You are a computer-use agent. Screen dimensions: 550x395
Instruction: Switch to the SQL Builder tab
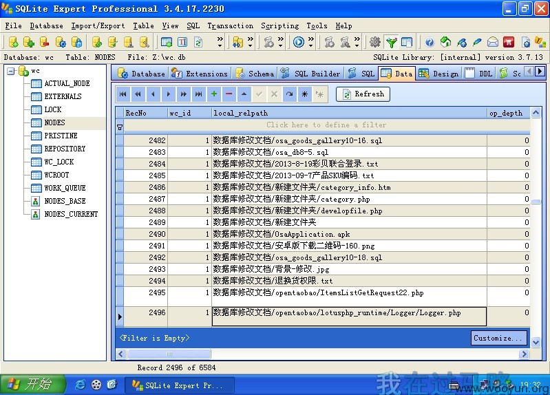coord(311,74)
